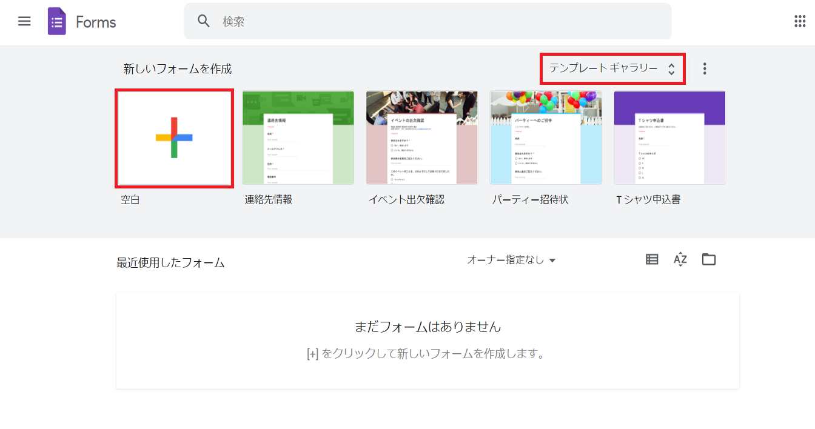Switch to list view layout

click(652, 259)
